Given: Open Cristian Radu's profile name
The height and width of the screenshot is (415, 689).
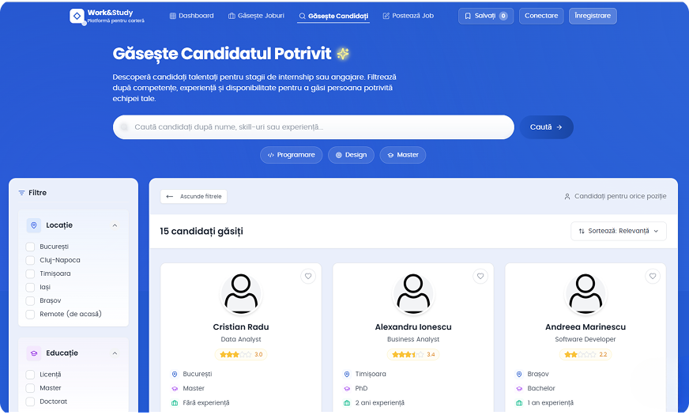Looking at the screenshot, I should (241, 327).
